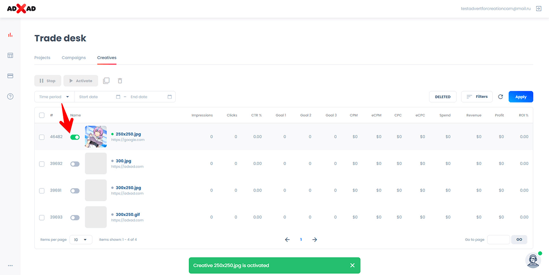Click the trash delete icon

[120, 81]
